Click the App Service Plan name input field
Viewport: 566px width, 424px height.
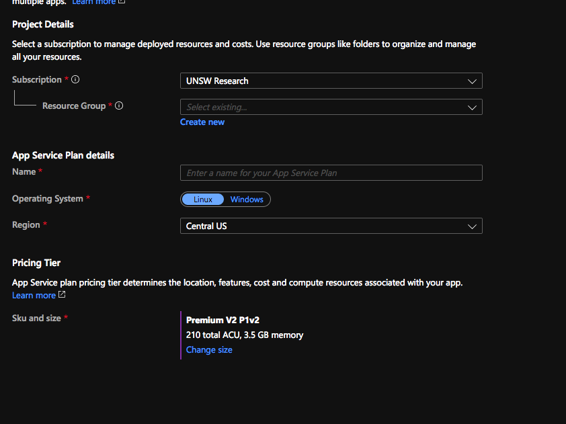[x=331, y=173]
